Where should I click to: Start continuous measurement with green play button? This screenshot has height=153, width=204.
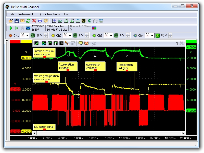[x=11, y=28]
